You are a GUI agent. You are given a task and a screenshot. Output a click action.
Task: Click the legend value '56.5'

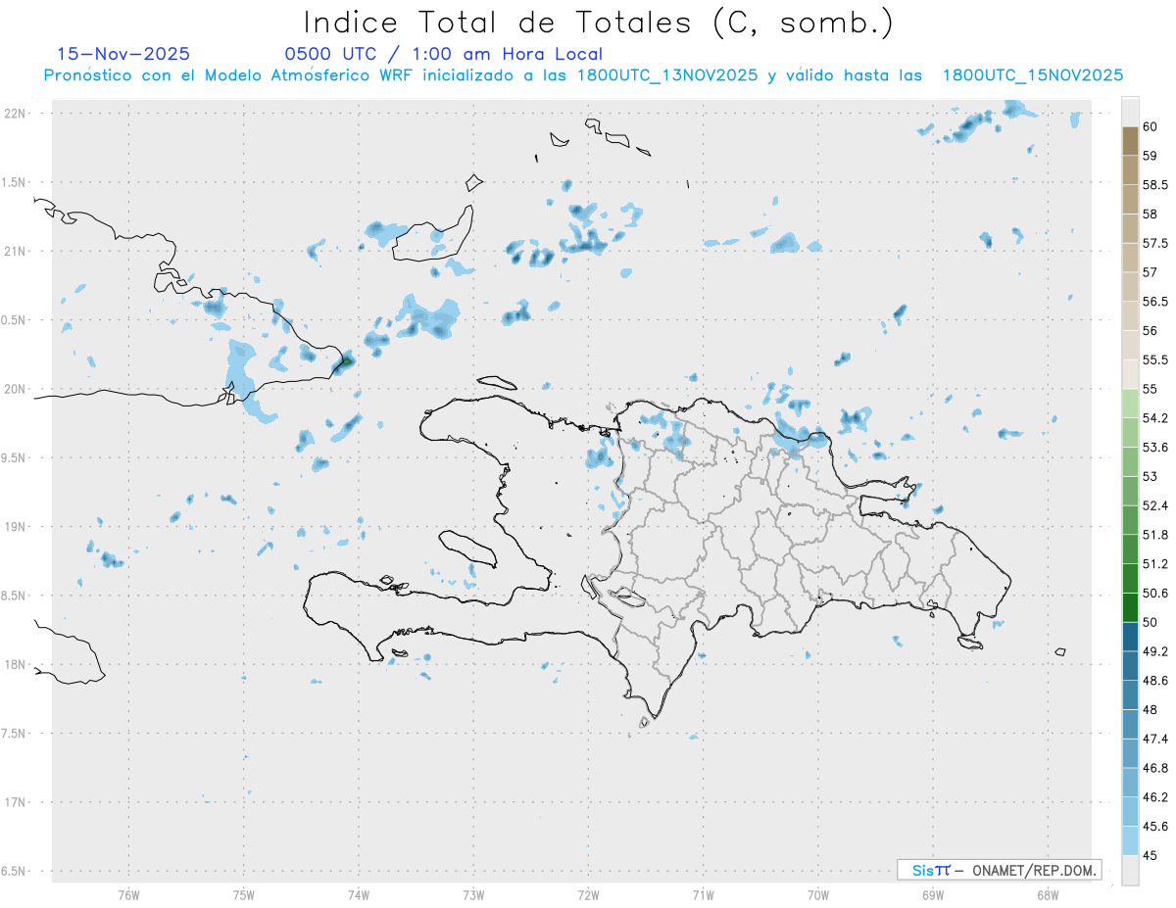[x=1155, y=301]
